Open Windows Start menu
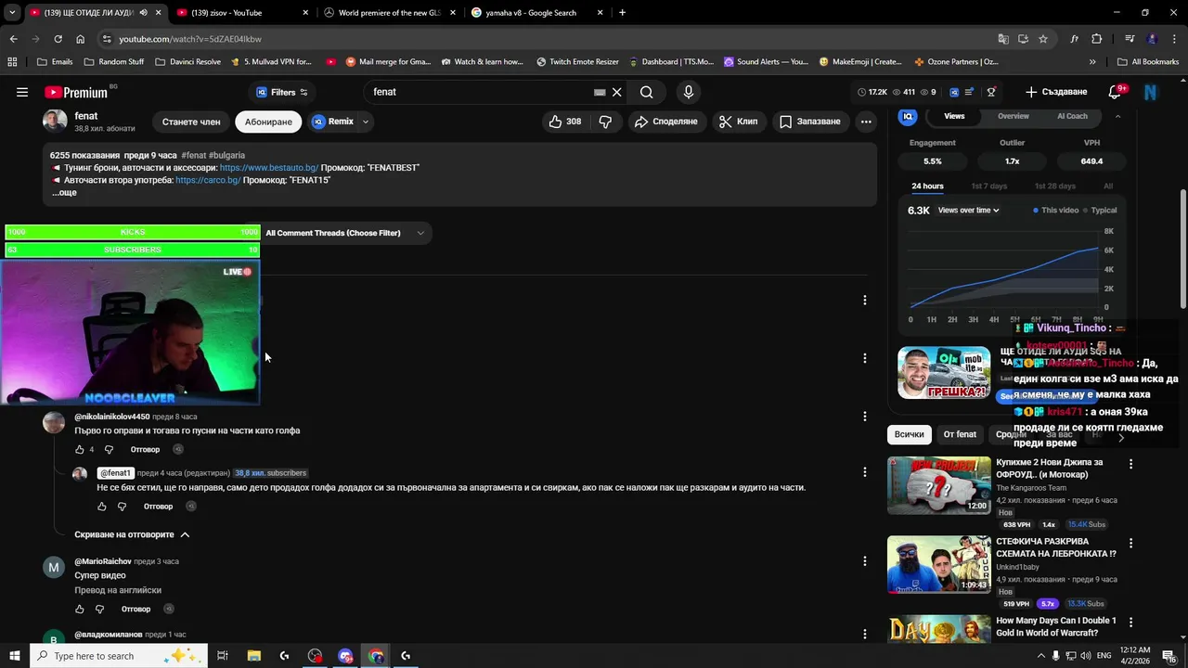The height and width of the screenshot is (668, 1188). pos(14,656)
